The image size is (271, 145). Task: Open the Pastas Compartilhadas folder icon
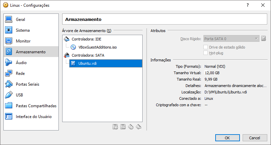click(x=9, y=106)
